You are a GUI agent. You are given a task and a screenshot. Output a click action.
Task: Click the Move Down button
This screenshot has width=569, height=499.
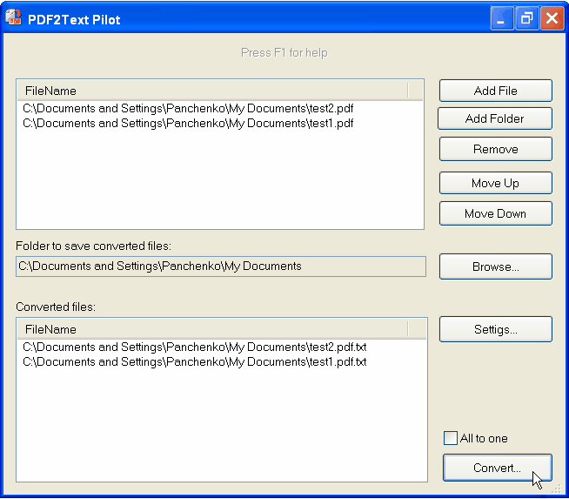(x=495, y=213)
